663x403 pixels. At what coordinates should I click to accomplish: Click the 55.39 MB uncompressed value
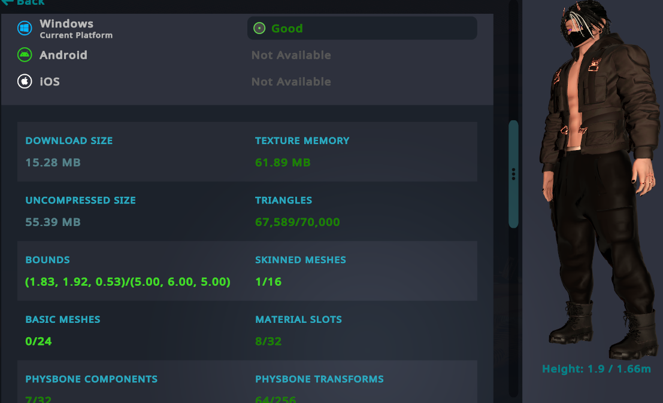point(53,222)
